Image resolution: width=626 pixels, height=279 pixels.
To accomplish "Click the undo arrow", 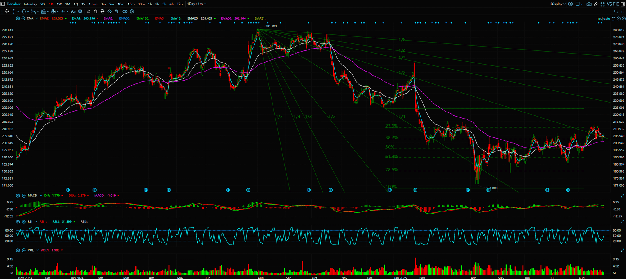I will pos(616,11).
